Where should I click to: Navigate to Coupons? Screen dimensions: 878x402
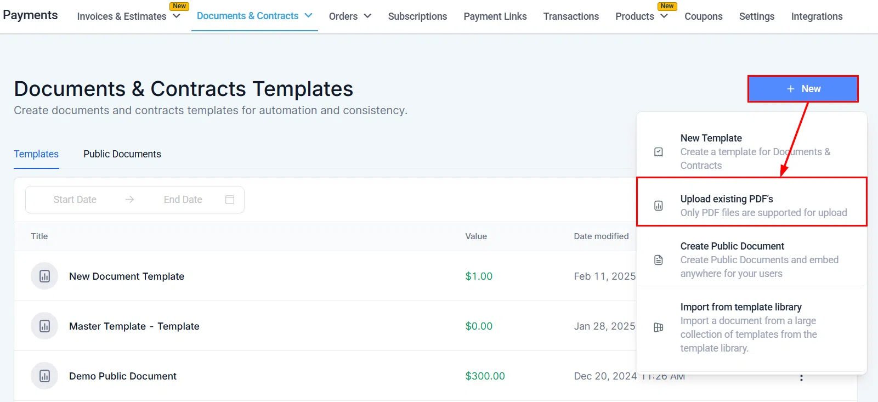pyautogui.click(x=703, y=16)
